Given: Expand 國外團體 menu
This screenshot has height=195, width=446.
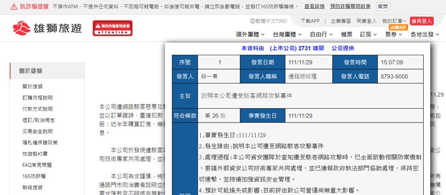Looking at the screenshot, I should click(250, 34).
